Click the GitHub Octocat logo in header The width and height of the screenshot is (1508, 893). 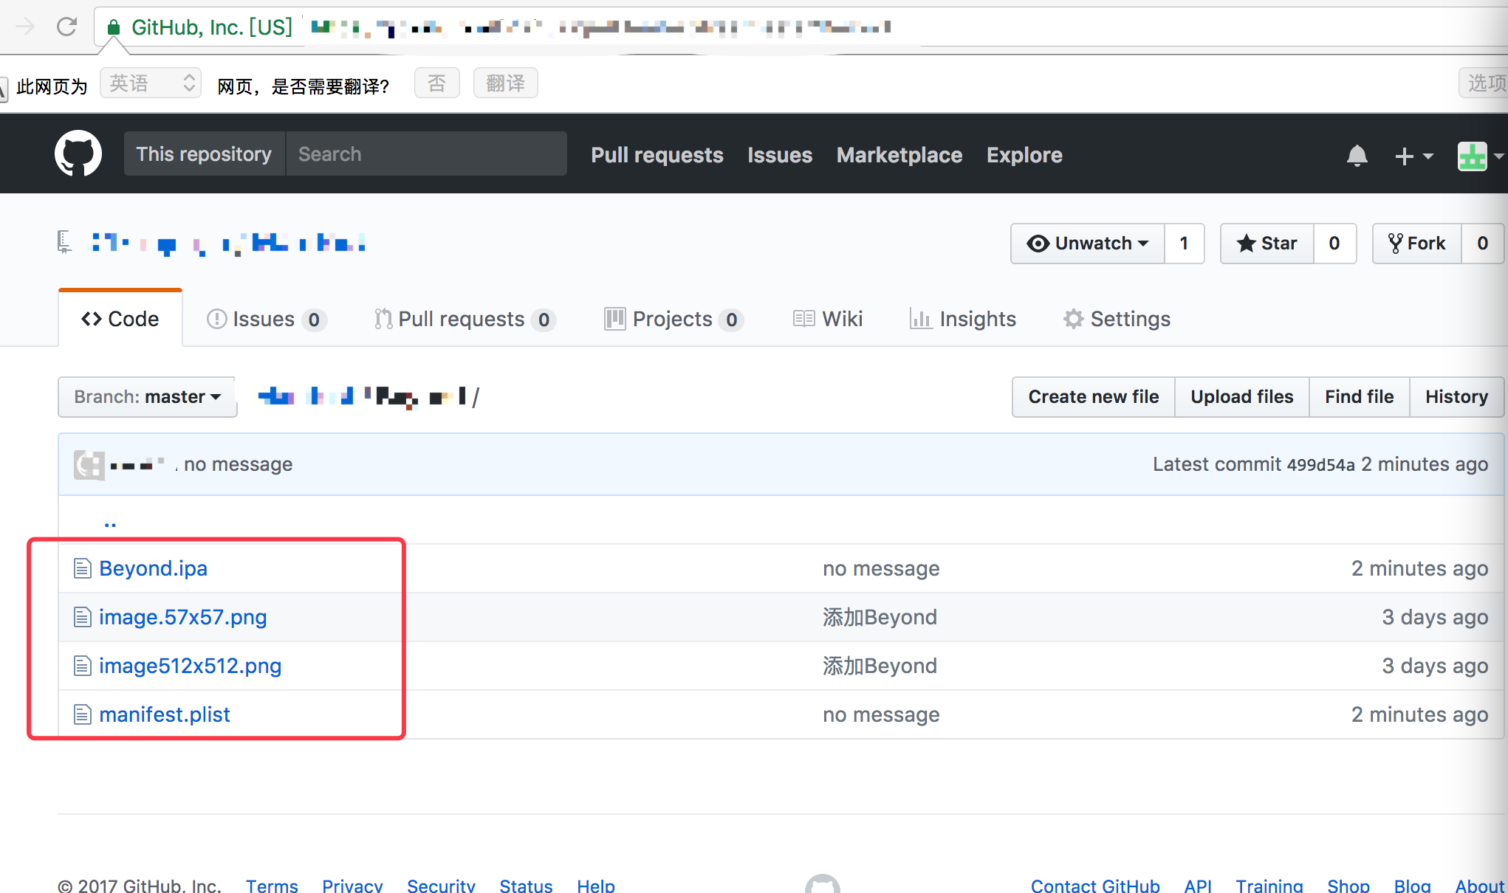78,154
